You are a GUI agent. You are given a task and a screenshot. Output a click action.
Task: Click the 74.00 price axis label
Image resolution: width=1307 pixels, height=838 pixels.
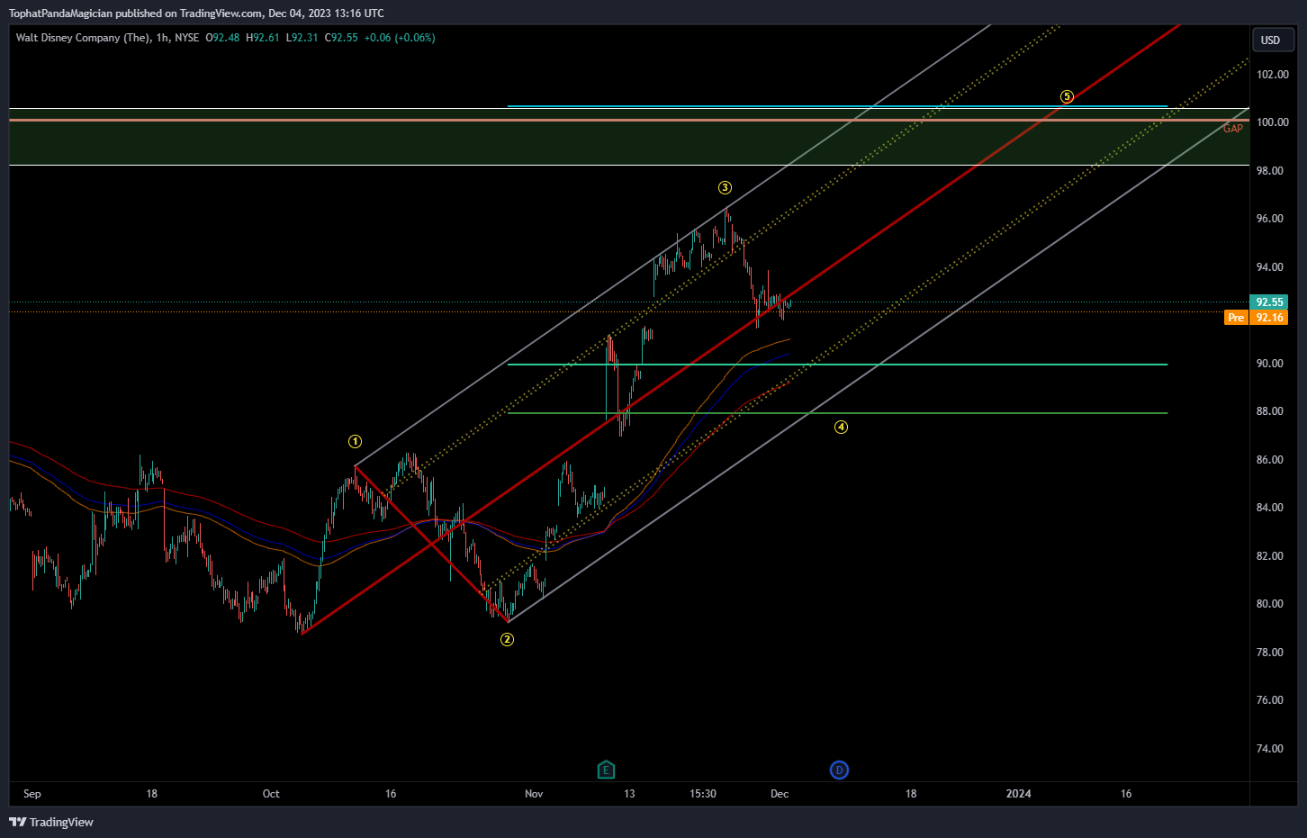pos(1269,749)
